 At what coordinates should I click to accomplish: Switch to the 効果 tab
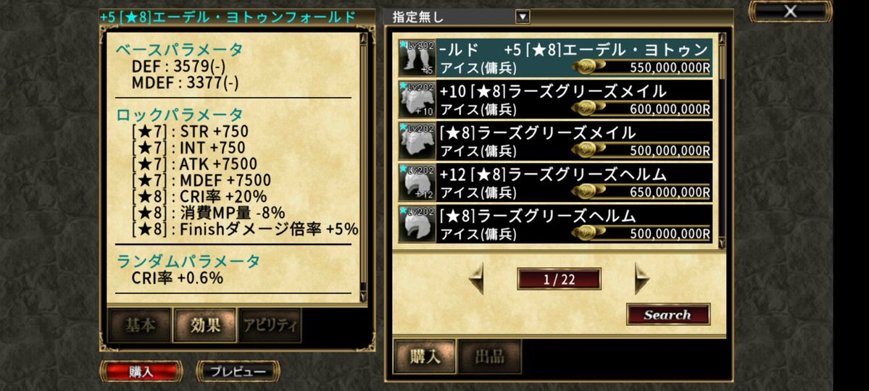[206, 326]
